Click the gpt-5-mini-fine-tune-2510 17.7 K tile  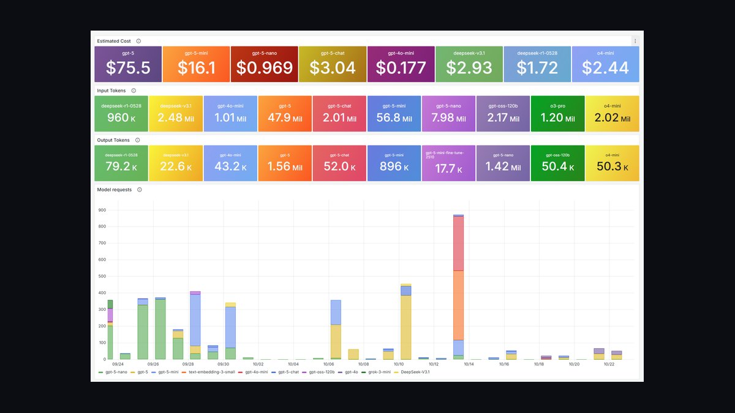click(x=449, y=163)
